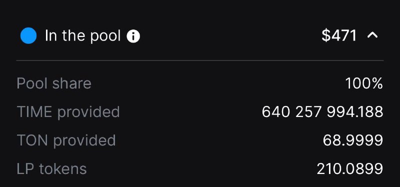Screen dimensions: 400x187
Task: Click the 640 257 994.188 TIME amount
Action: [322, 112]
